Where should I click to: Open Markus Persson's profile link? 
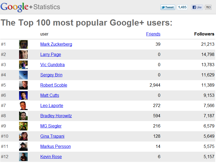click(55, 146)
